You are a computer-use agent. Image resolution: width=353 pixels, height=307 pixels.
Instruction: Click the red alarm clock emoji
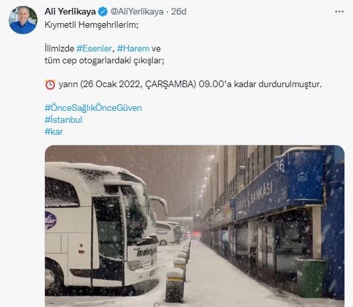(x=50, y=85)
